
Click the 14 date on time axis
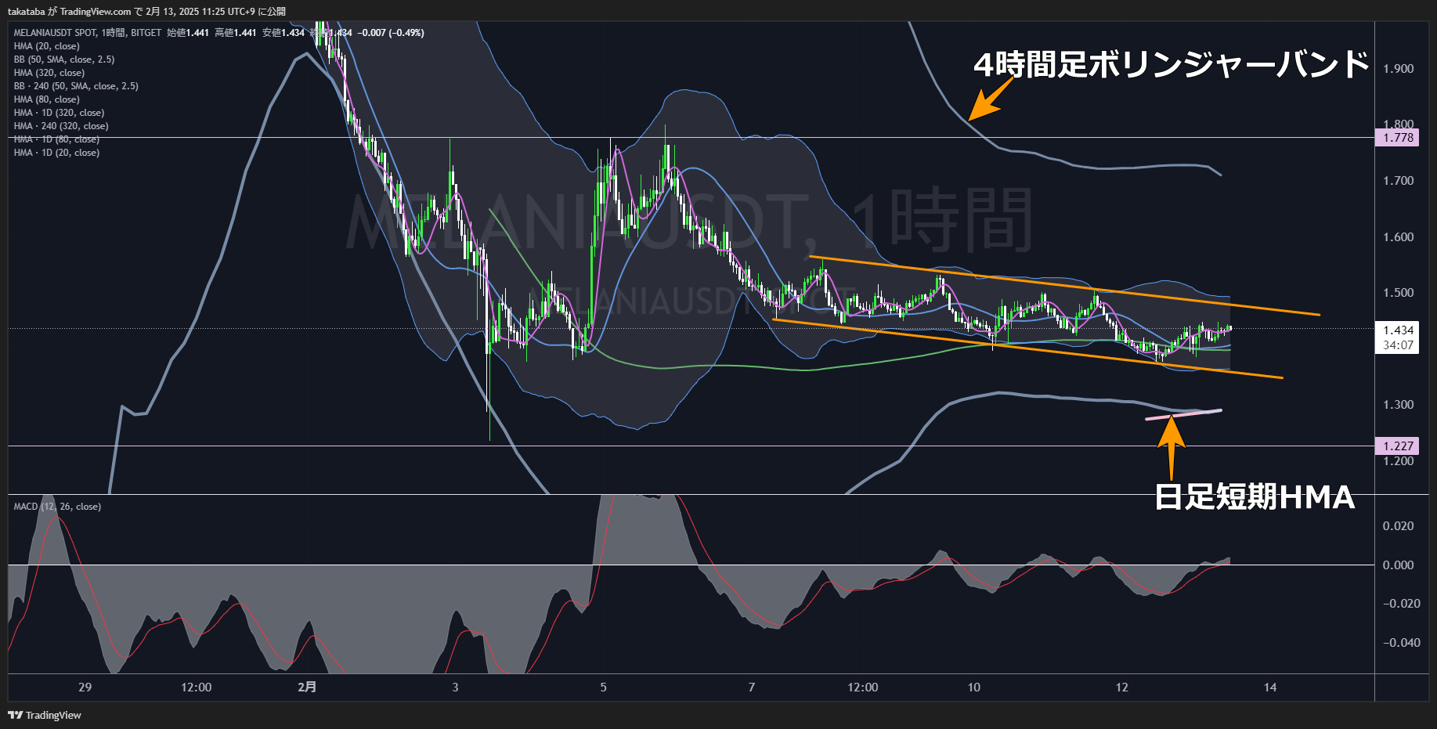tap(1270, 687)
